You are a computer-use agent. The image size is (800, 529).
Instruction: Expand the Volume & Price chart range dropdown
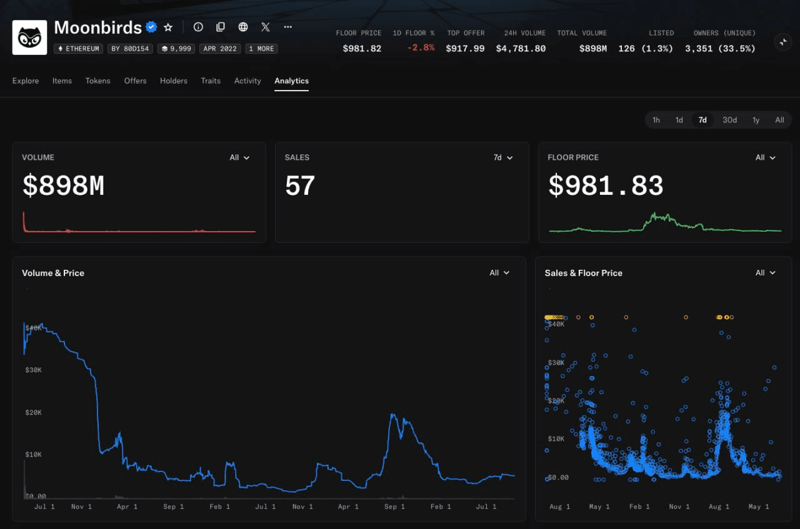tap(499, 273)
